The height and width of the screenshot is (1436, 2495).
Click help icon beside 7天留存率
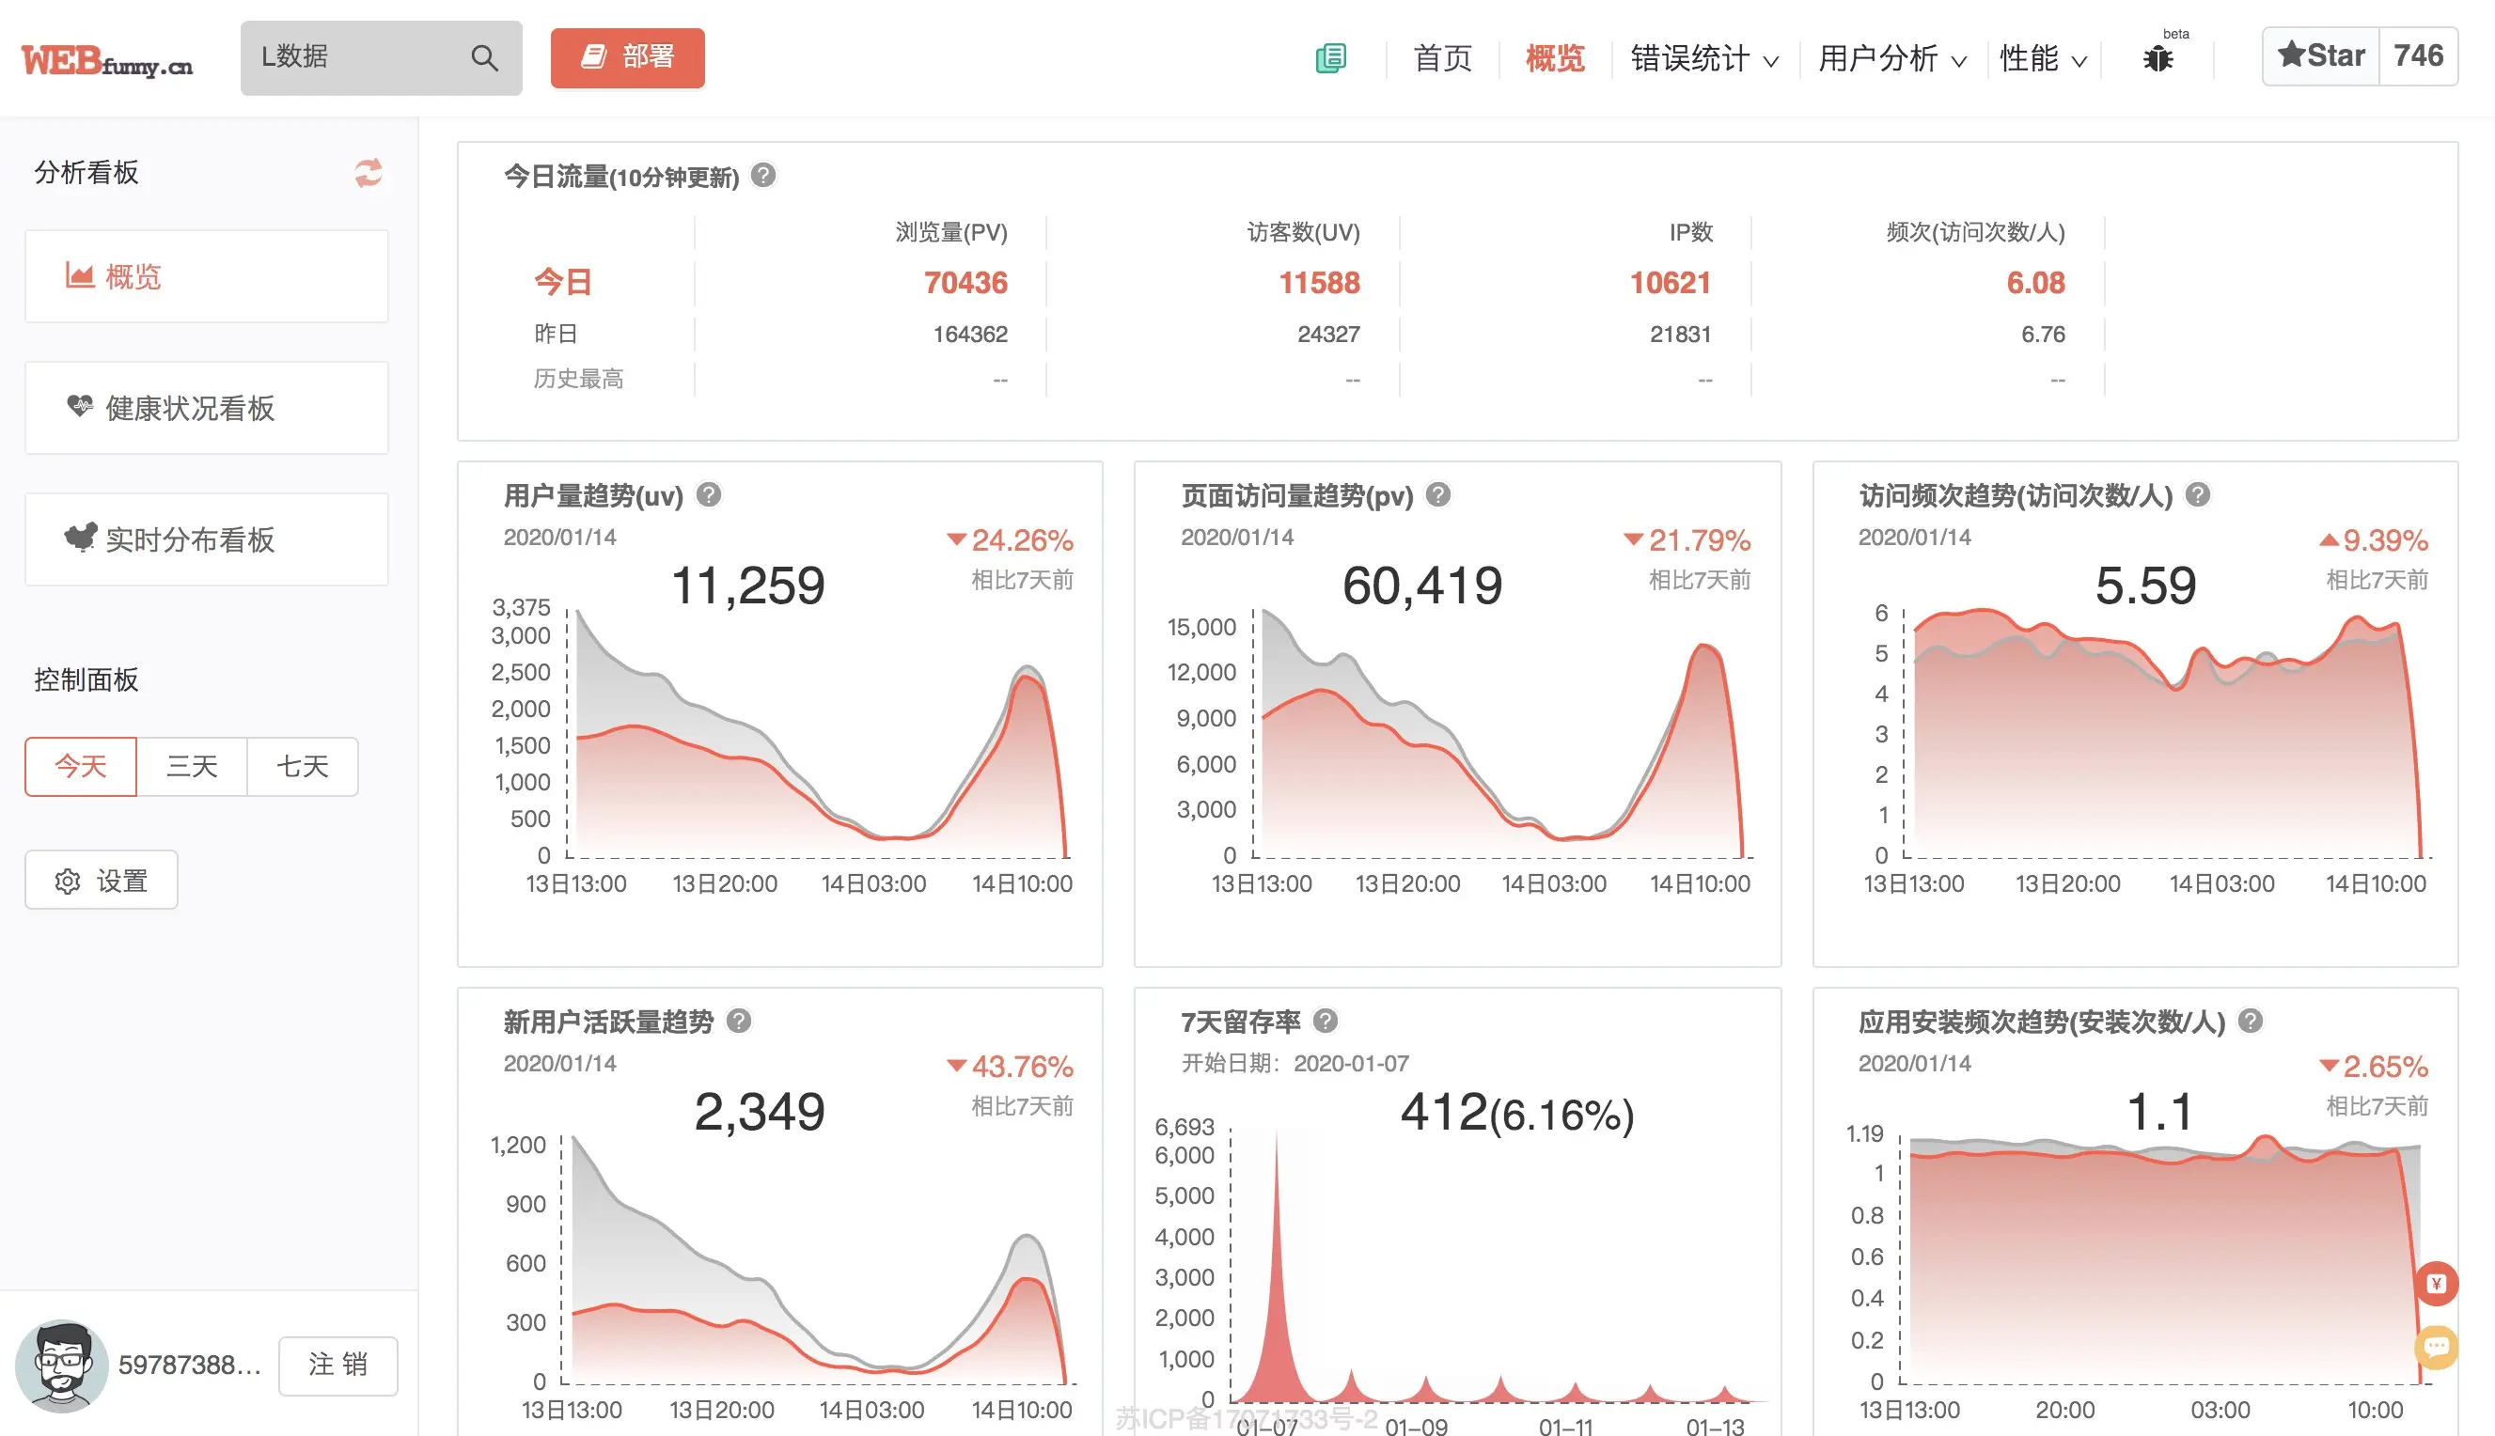(1326, 1021)
